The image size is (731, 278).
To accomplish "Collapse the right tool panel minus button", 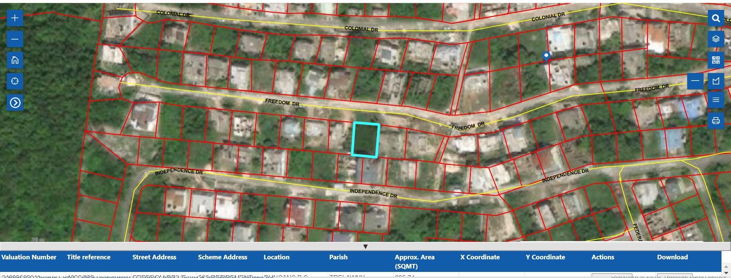I will [695, 81].
